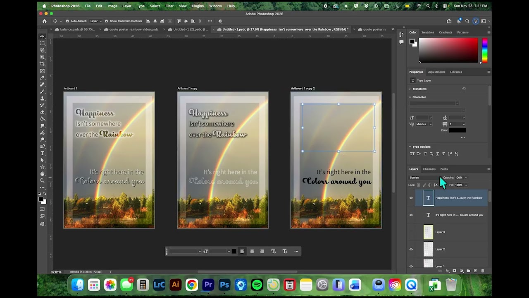
Task: Open the Plugins menu
Action: (198, 6)
